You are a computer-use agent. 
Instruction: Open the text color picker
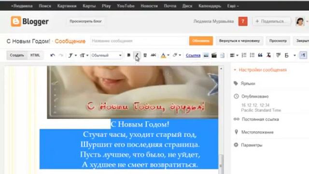[165, 56]
